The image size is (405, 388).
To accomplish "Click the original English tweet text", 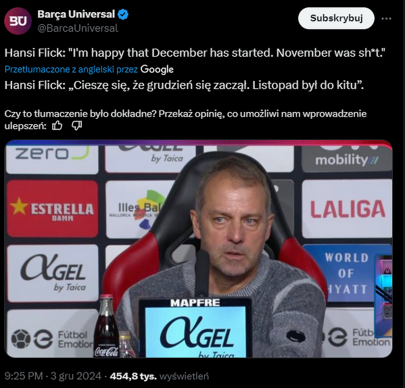I will [195, 53].
